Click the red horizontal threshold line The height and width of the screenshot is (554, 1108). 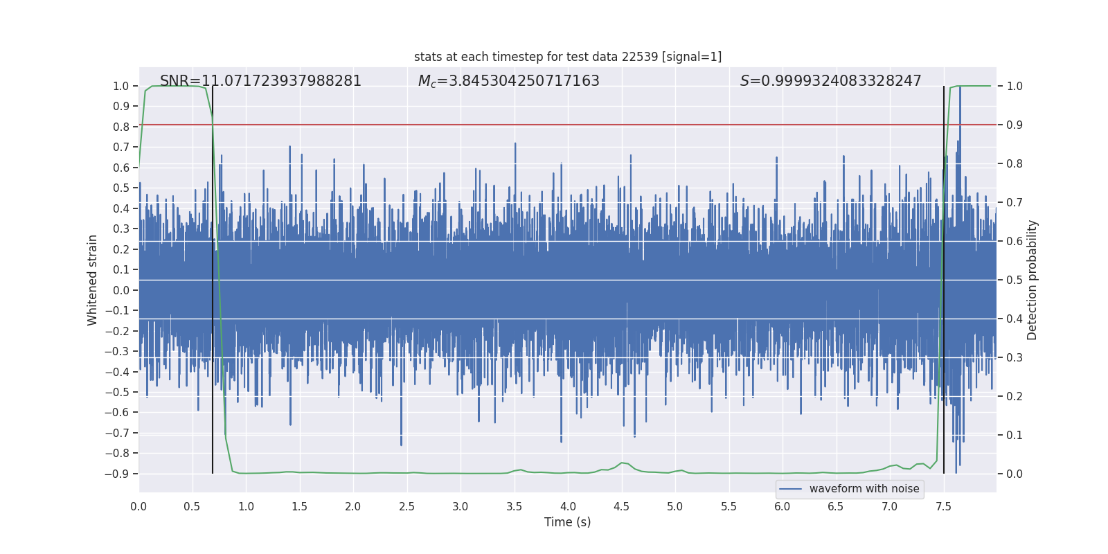(568, 125)
